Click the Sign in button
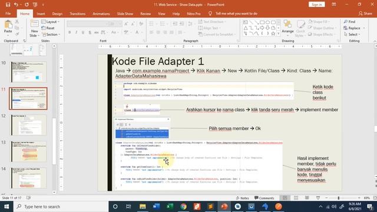 [317, 5]
